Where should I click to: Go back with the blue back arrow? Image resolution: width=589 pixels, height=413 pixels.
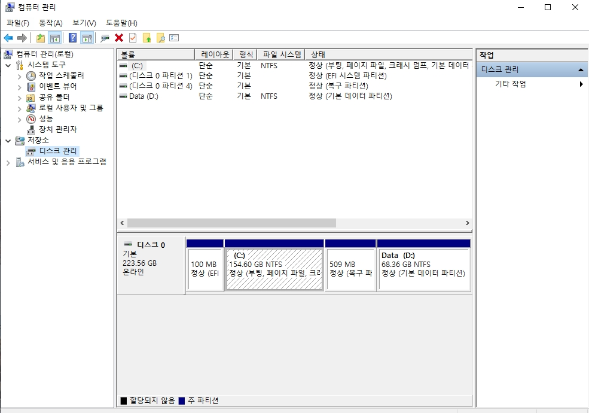(x=8, y=38)
